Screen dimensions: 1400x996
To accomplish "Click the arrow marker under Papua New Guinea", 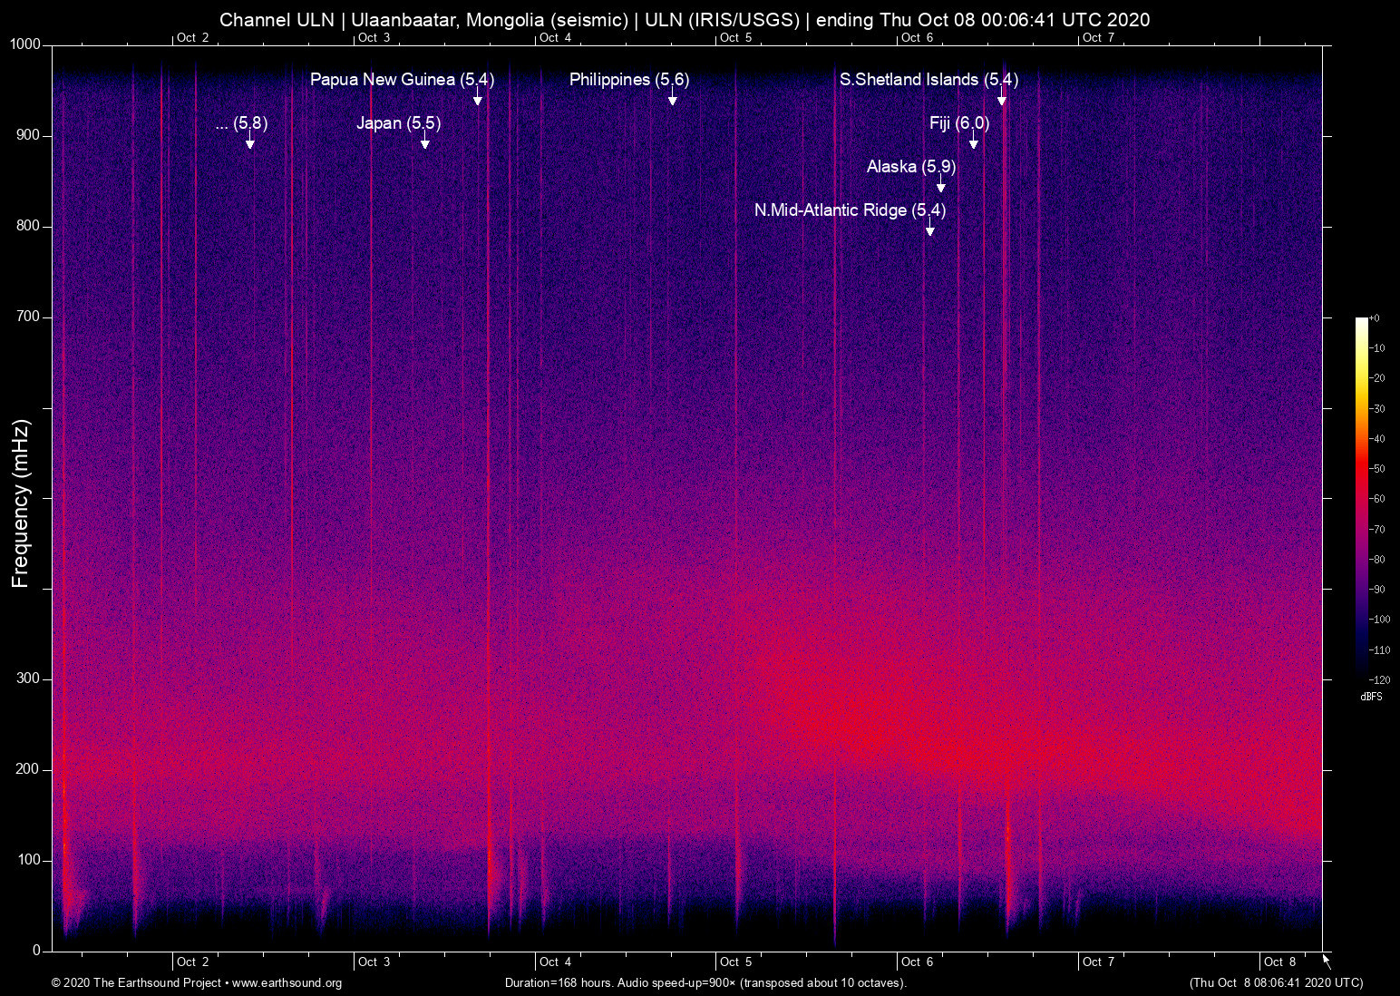I will click(478, 98).
